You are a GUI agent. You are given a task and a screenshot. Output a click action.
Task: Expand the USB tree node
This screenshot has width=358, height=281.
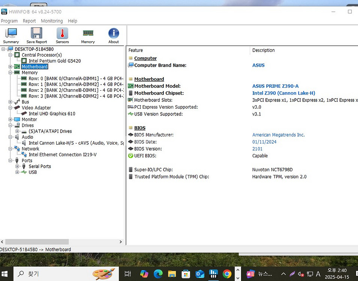coord(17,172)
